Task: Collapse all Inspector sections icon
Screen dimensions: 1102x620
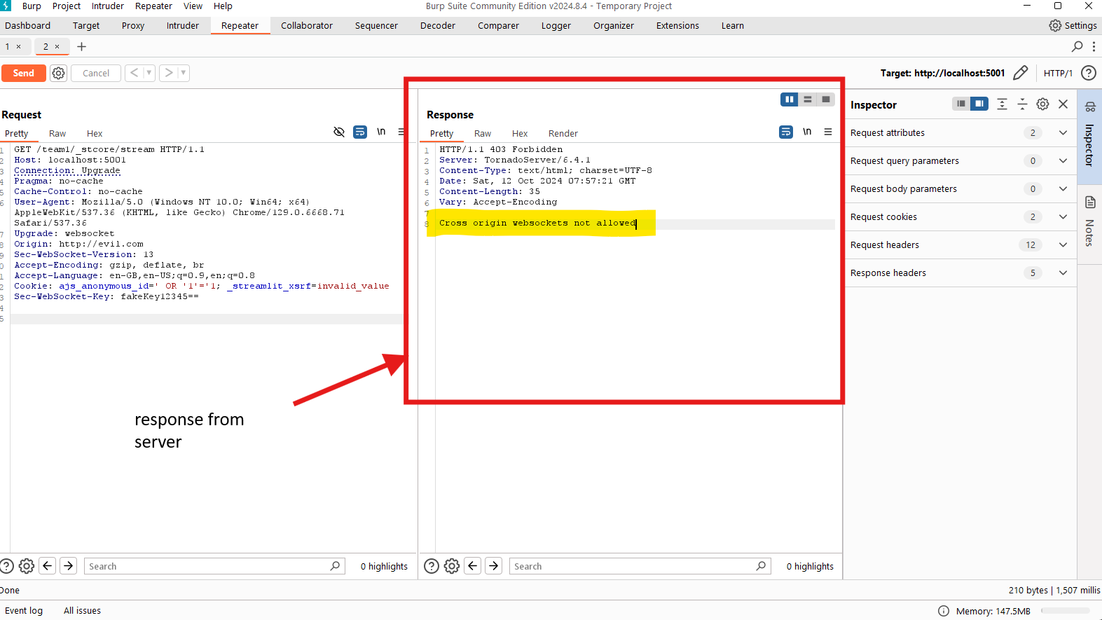Action: click(x=1022, y=104)
